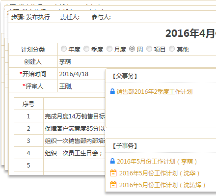Click the 【子事务】 section header

click(x=125, y=145)
